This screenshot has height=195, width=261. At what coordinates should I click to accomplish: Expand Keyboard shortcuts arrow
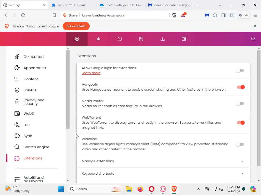click(x=242, y=174)
